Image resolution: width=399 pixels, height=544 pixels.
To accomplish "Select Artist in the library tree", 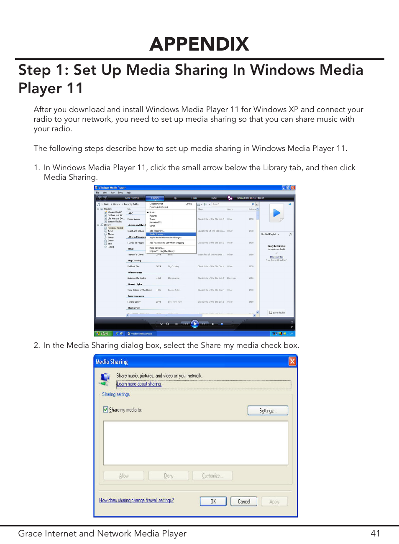I will click(x=110, y=231).
